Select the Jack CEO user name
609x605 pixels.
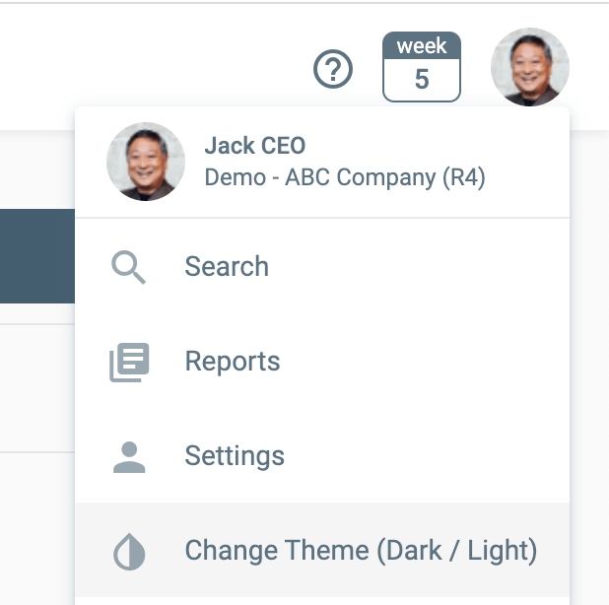(x=254, y=146)
